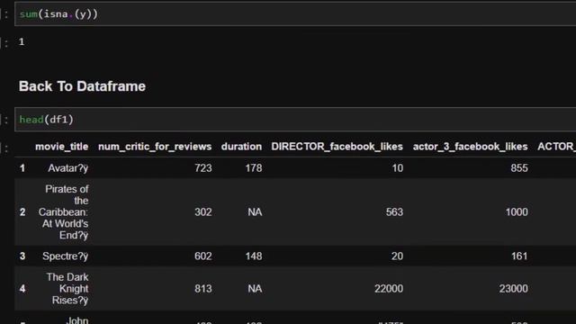Select the Pirates of the Caribbean title cell

coord(64,212)
